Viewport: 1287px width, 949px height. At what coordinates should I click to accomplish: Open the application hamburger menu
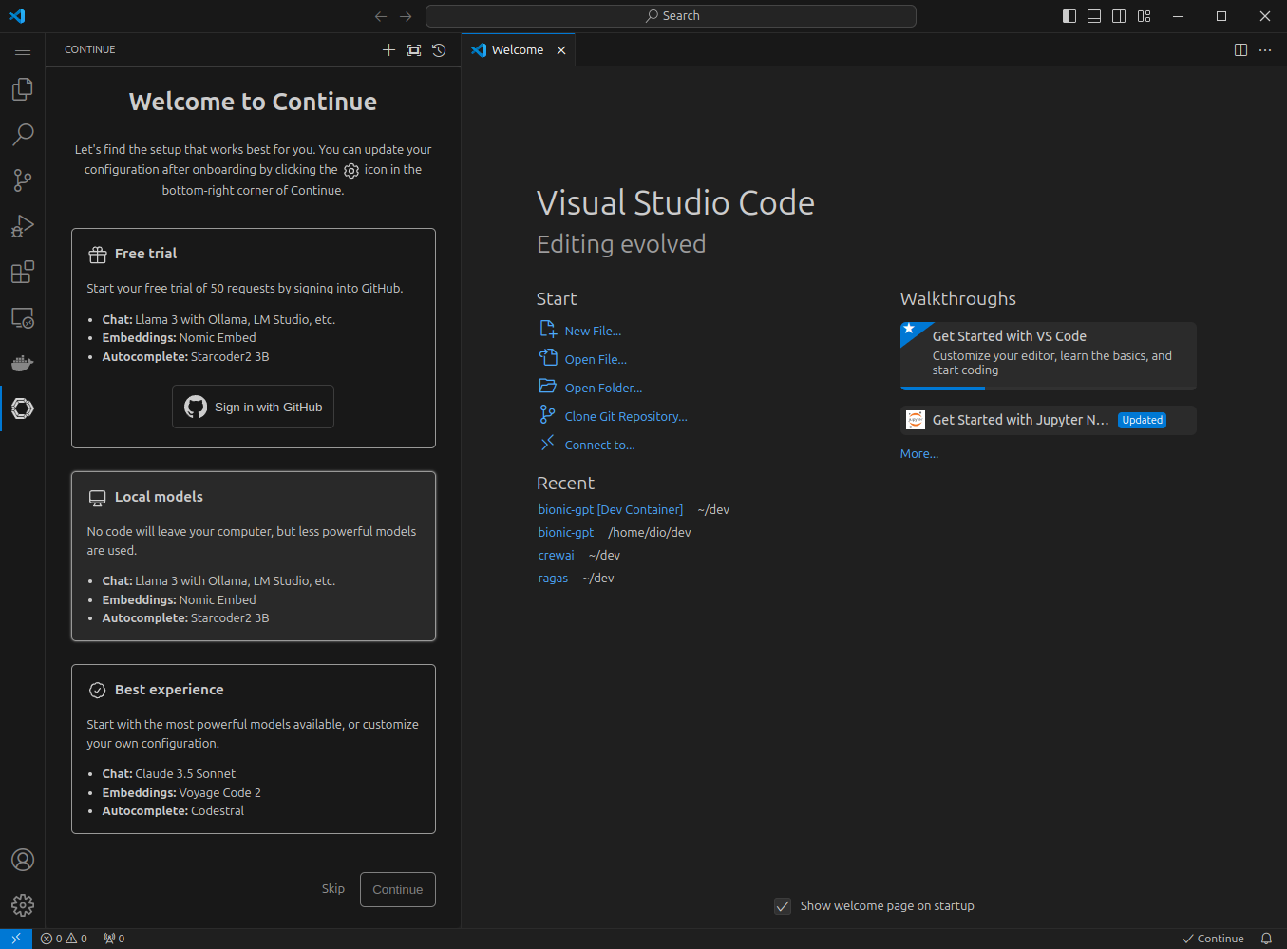point(23,50)
